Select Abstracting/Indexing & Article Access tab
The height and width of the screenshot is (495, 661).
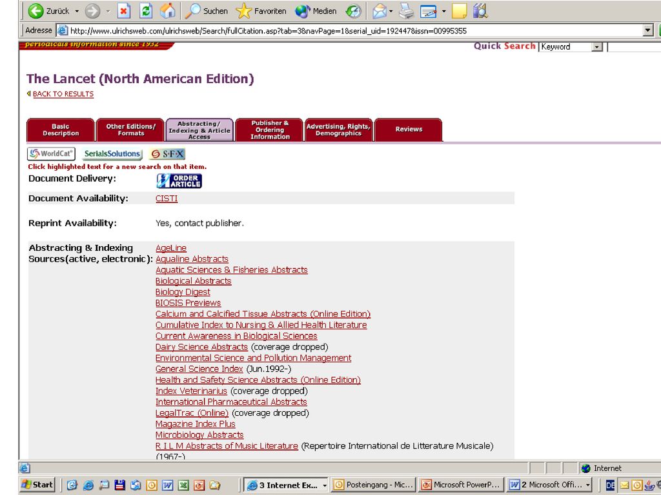199,130
